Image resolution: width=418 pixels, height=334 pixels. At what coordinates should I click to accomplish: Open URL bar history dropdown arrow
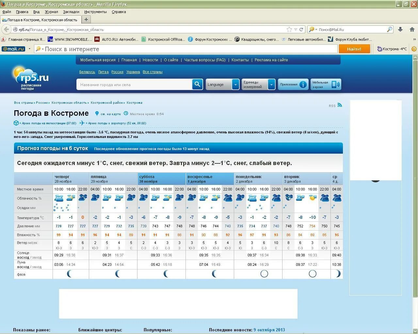[296, 29]
